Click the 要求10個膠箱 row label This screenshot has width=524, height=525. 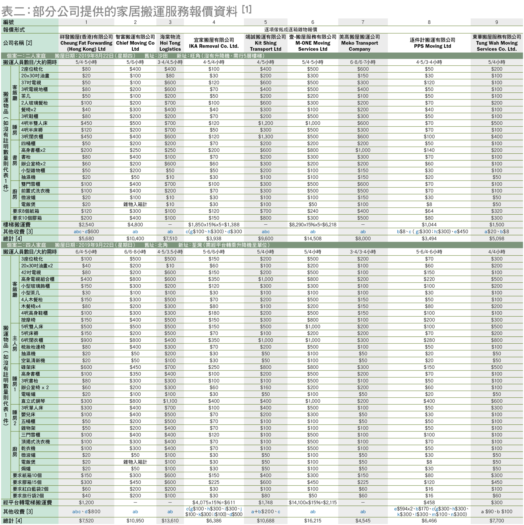point(27,218)
